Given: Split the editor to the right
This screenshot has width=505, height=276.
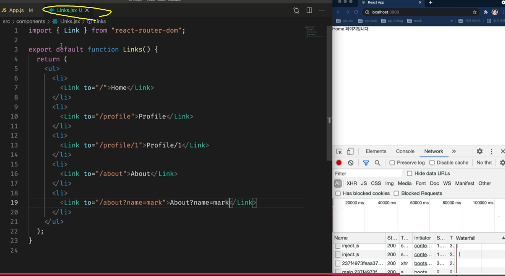Looking at the screenshot, I should point(309,10).
